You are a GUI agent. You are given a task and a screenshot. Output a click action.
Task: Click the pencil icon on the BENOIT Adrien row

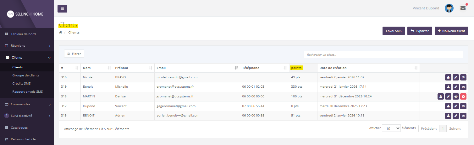coord(456,116)
